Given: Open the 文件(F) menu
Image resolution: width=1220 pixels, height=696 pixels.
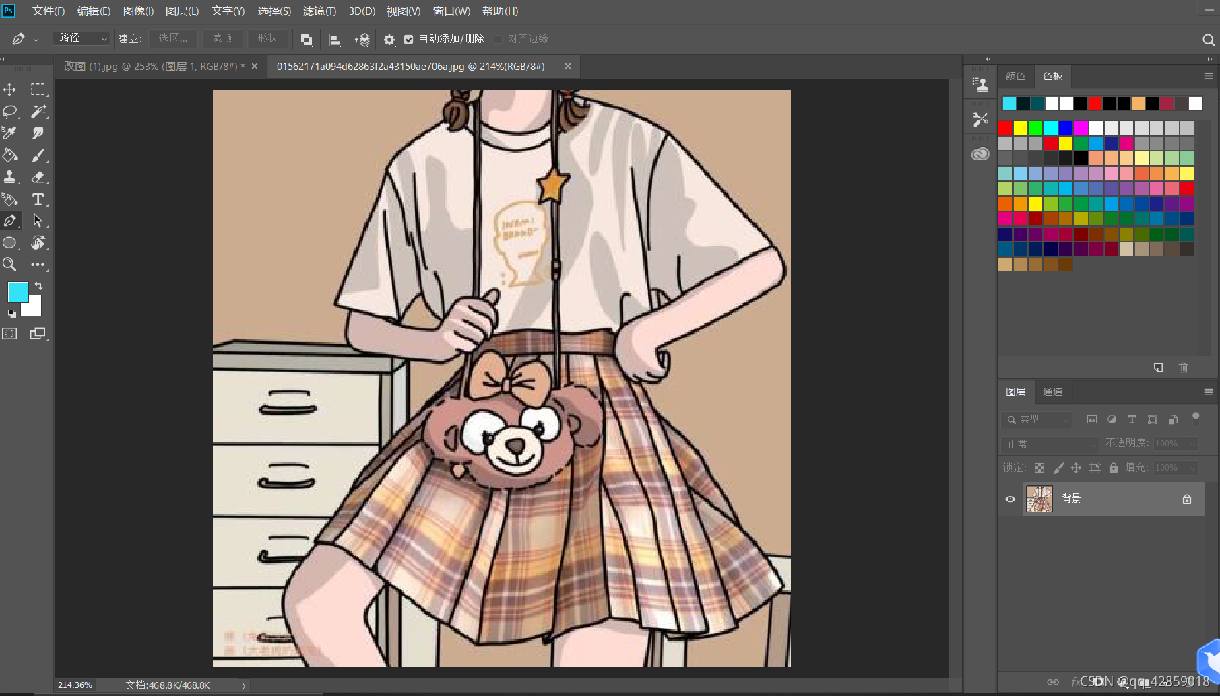Looking at the screenshot, I should [x=49, y=11].
